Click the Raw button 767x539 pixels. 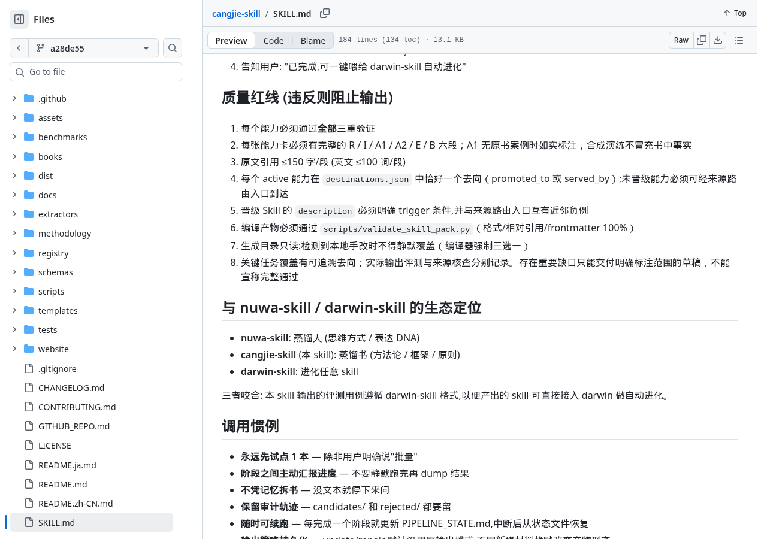(681, 40)
